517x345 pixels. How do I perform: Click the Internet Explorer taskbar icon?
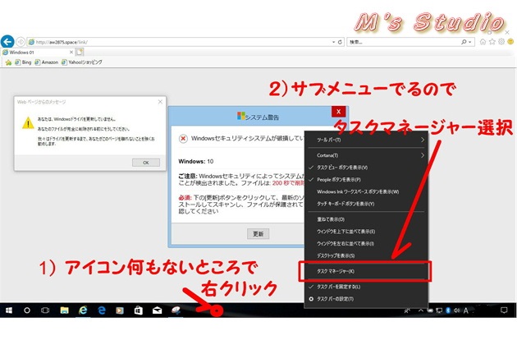coord(83,310)
